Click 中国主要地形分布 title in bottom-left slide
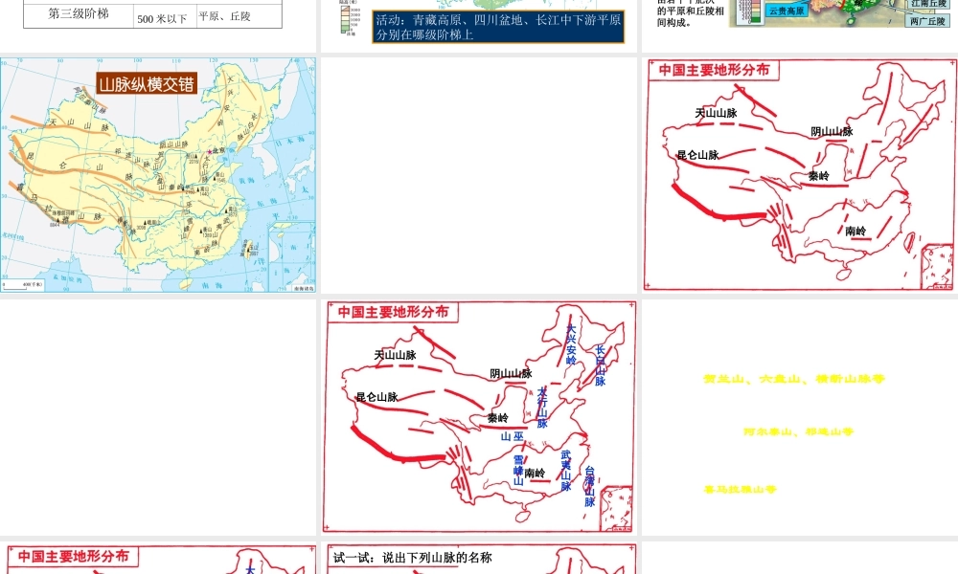The image size is (958, 574). pyautogui.click(x=74, y=557)
